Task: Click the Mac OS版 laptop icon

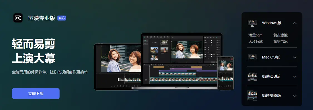Action: (x=252, y=57)
